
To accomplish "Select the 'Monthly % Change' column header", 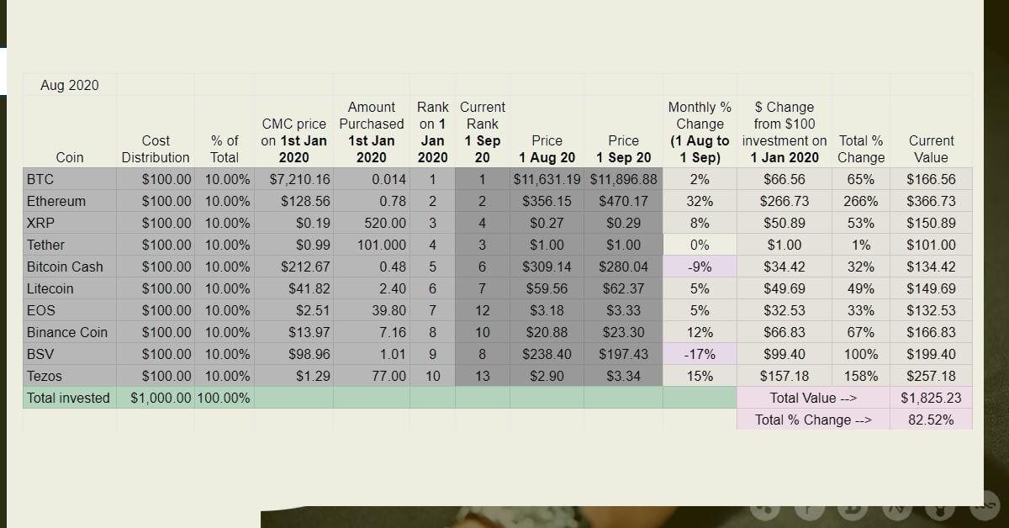I will (700, 132).
